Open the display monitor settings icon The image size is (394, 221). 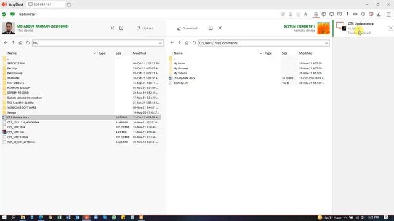332,14
